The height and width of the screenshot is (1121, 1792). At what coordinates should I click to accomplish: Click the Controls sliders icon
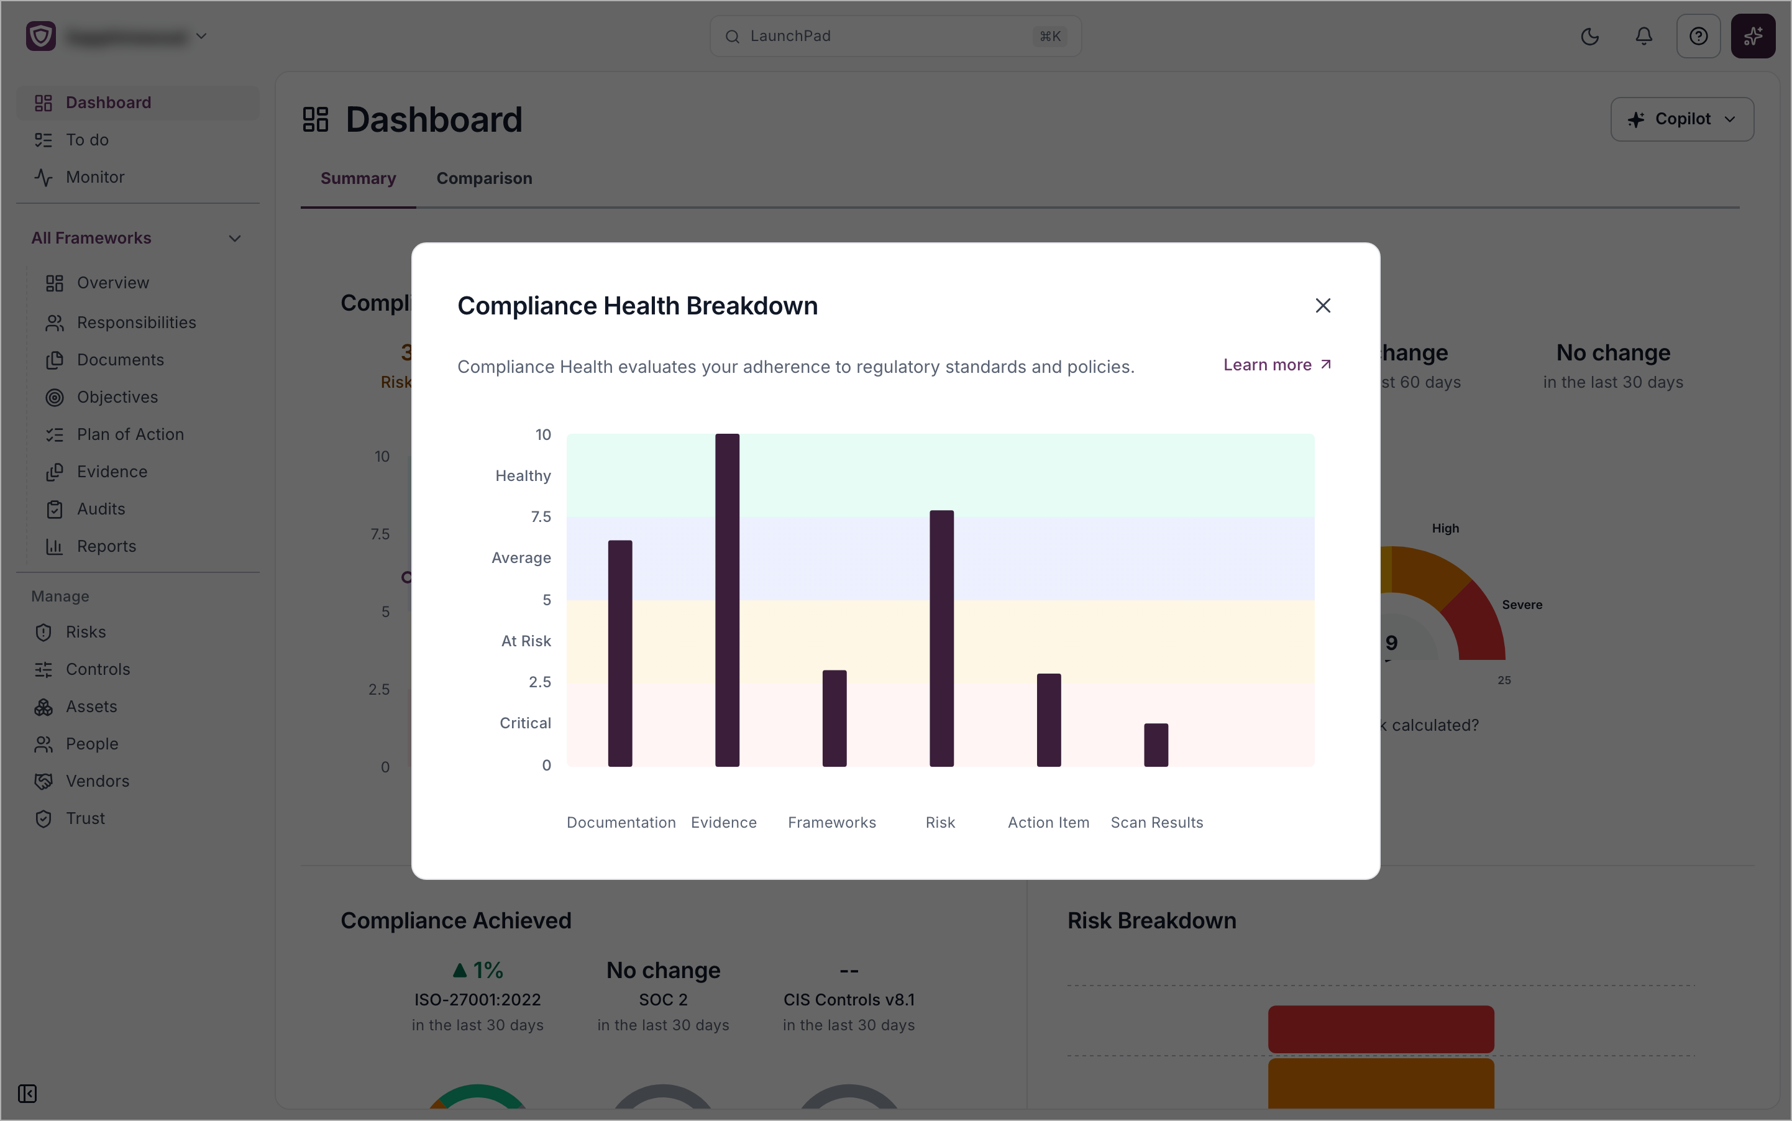pyautogui.click(x=43, y=669)
